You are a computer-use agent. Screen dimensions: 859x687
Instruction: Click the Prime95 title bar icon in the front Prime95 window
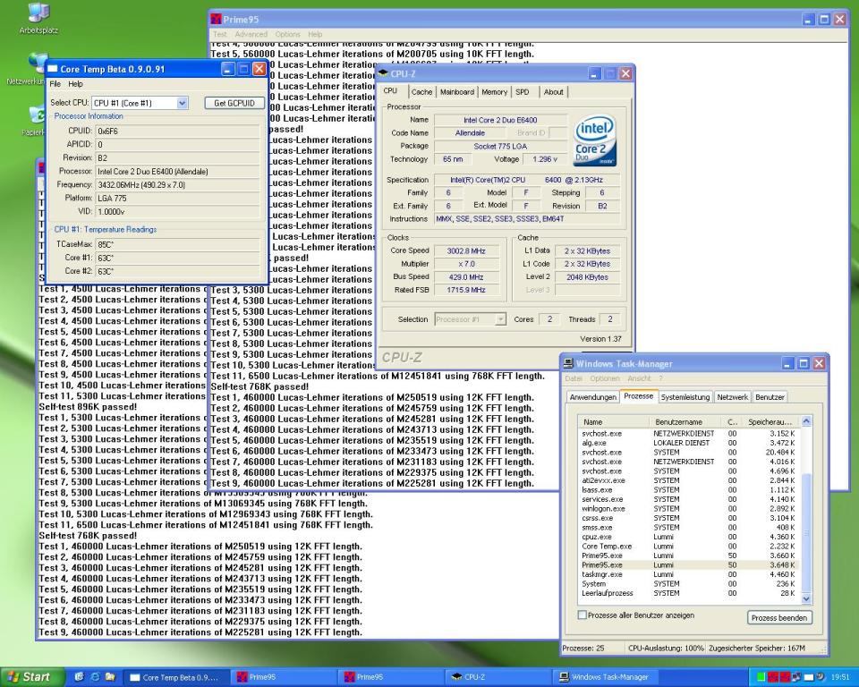pyautogui.click(x=217, y=19)
